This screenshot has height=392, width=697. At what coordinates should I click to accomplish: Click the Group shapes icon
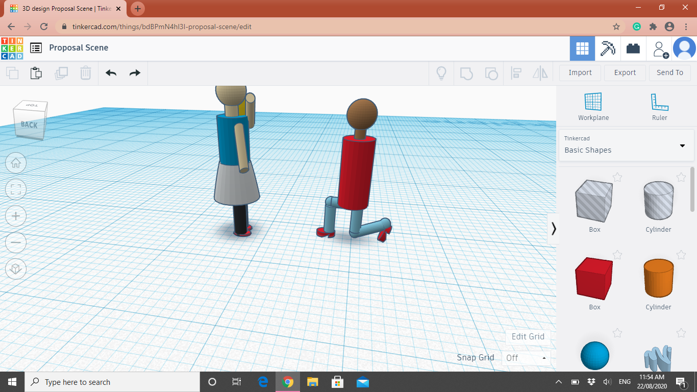click(x=466, y=73)
